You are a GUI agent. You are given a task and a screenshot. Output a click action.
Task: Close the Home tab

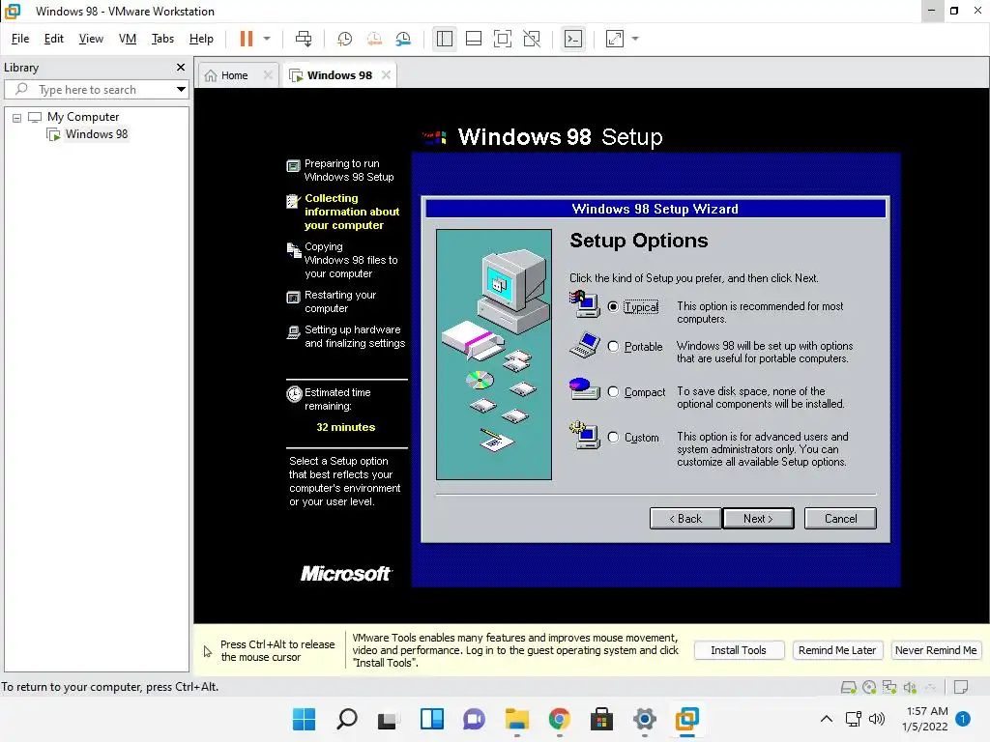(x=268, y=75)
